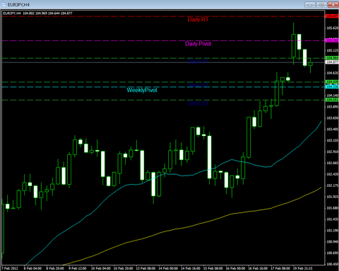
Task: Click the 13 Feb 08:00 time label
Action: click(145, 268)
